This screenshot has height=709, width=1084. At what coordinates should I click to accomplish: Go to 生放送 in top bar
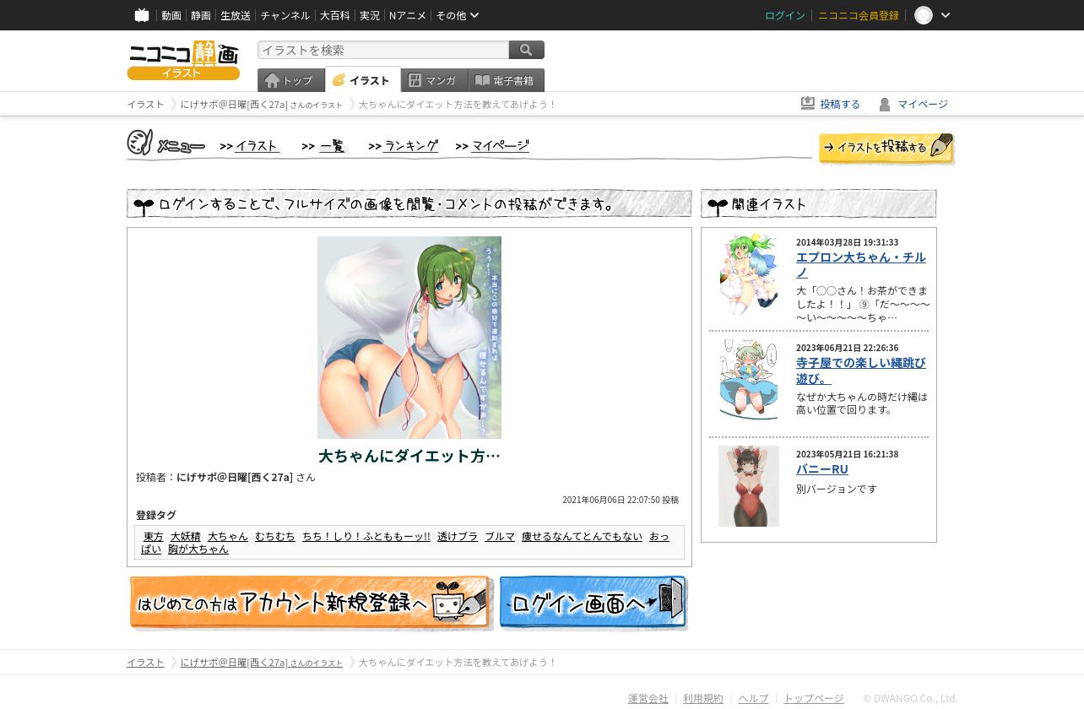click(236, 15)
